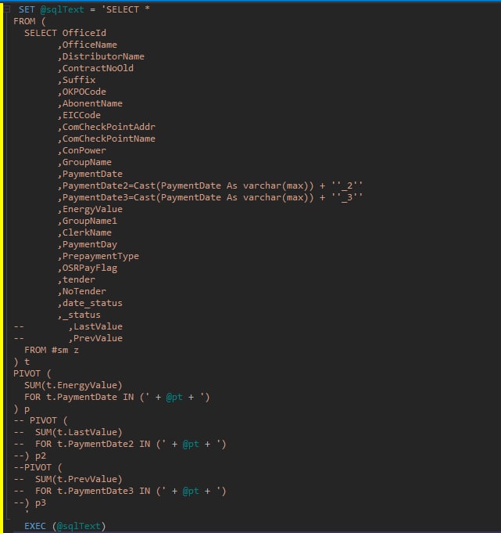Screen dimensions: 501x533
Task: Click the commented-out LastValue line
Action: (x=68, y=326)
